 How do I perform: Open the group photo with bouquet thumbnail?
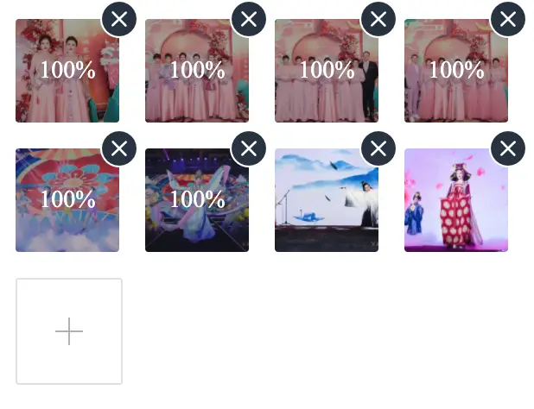[197, 71]
